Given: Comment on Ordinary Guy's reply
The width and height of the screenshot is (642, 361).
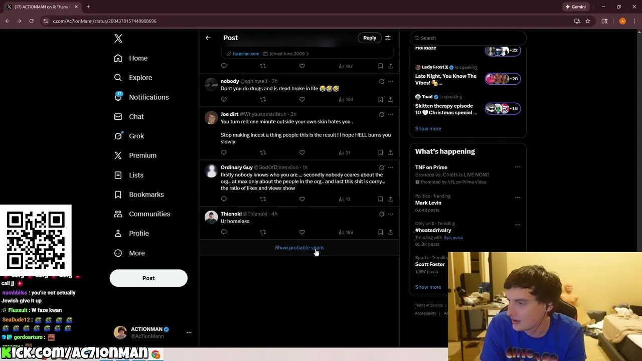Looking at the screenshot, I should coord(224,199).
